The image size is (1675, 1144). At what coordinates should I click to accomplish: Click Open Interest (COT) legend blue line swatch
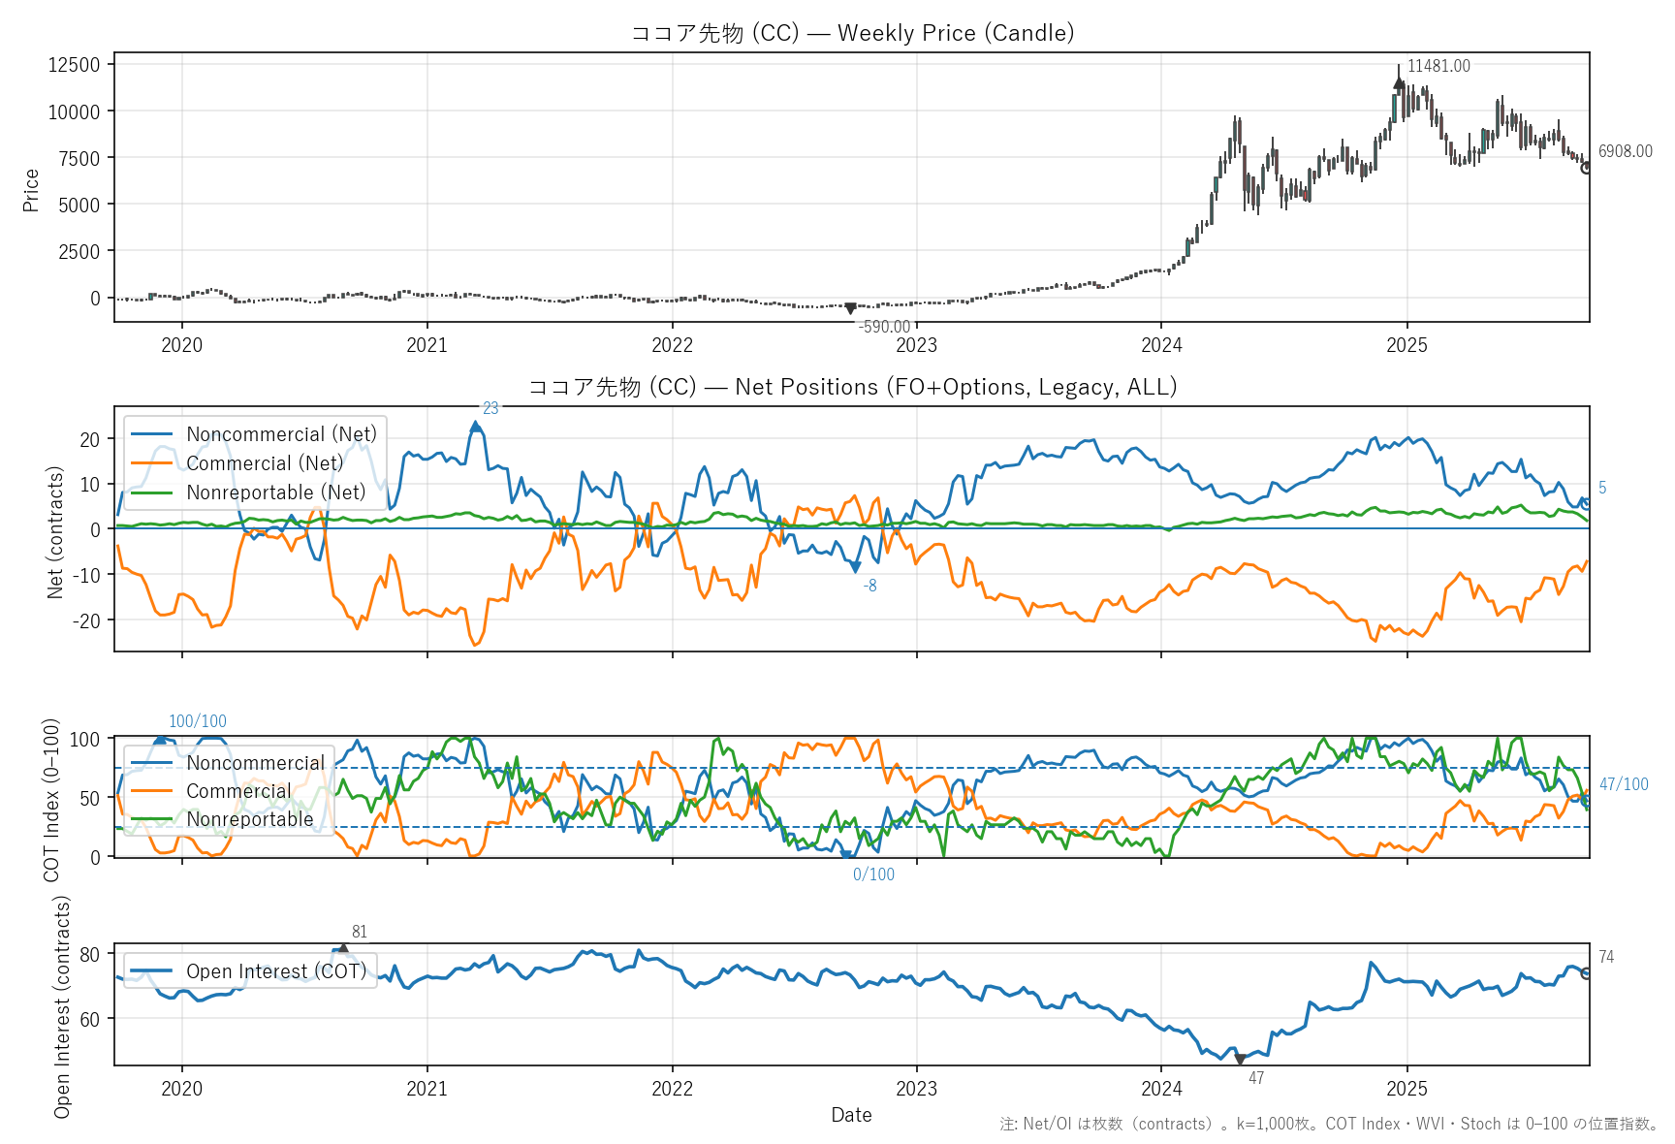coord(151,971)
